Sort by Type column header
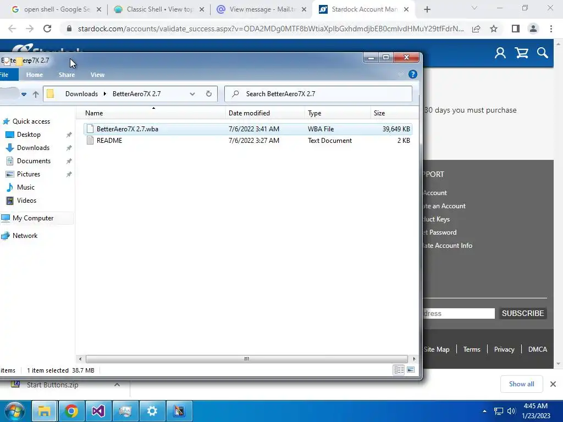This screenshot has width=563, height=422. click(x=338, y=113)
